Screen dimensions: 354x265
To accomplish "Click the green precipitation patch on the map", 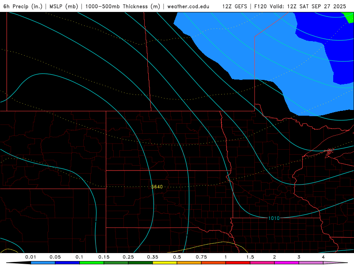I will point(350,17).
